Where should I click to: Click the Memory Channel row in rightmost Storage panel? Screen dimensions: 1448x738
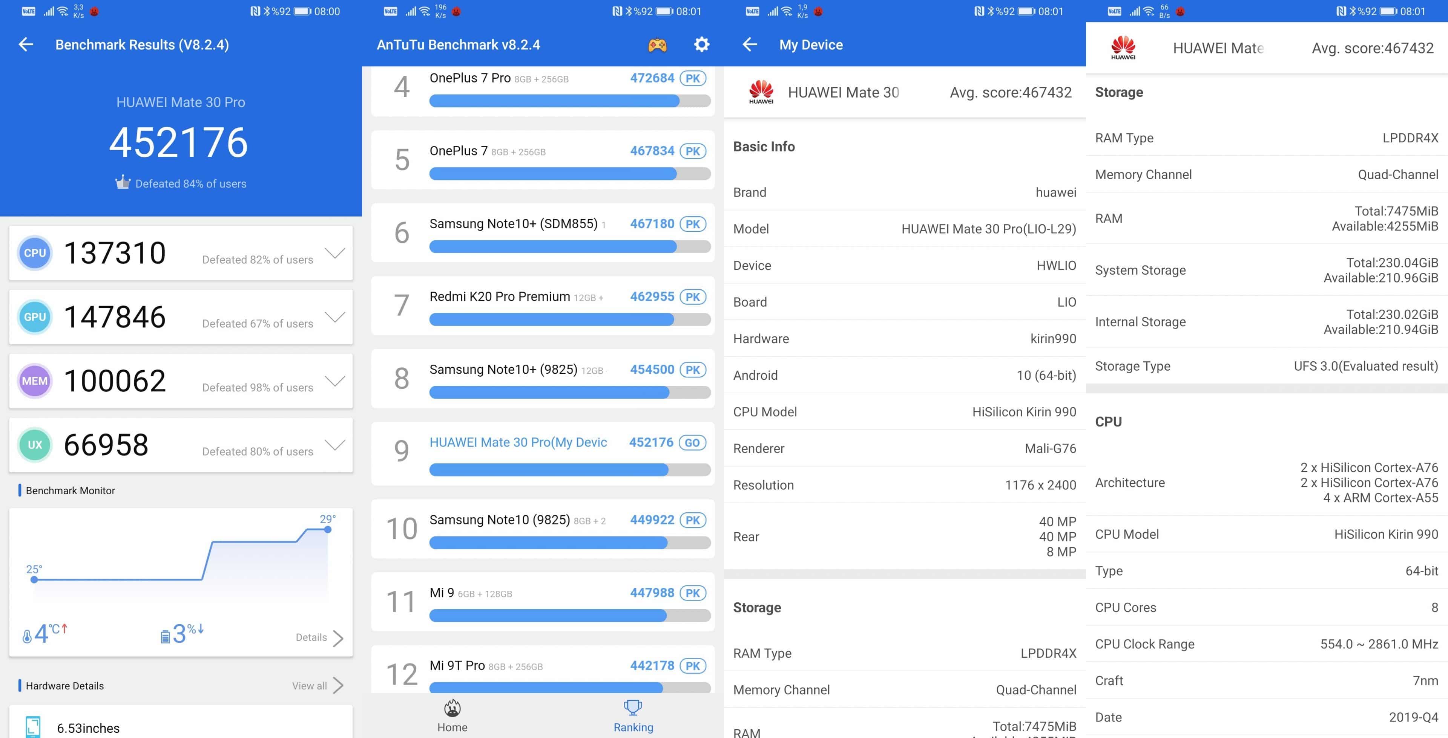[x=1267, y=175]
